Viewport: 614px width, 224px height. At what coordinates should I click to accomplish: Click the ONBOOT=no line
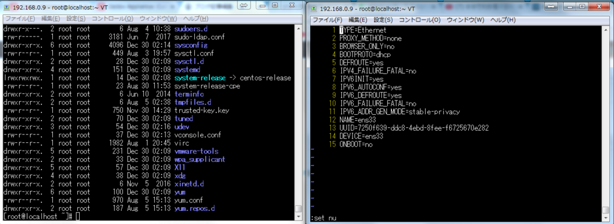point(356,145)
